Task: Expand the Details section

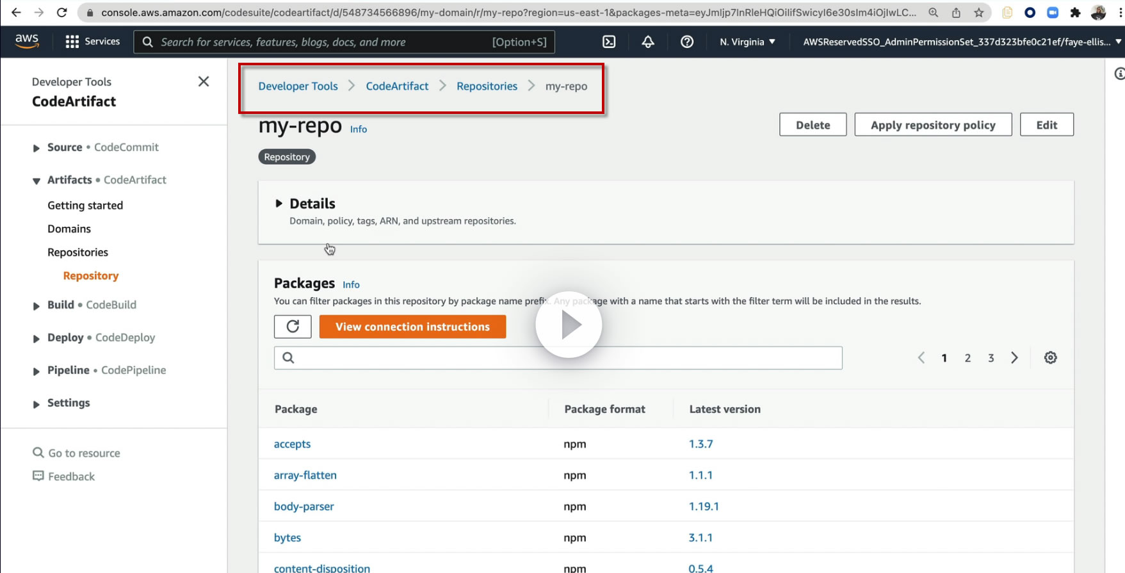Action: (279, 204)
